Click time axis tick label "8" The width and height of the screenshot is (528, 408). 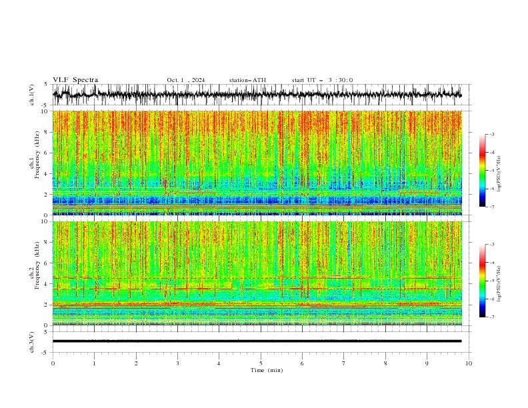[x=385, y=363]
